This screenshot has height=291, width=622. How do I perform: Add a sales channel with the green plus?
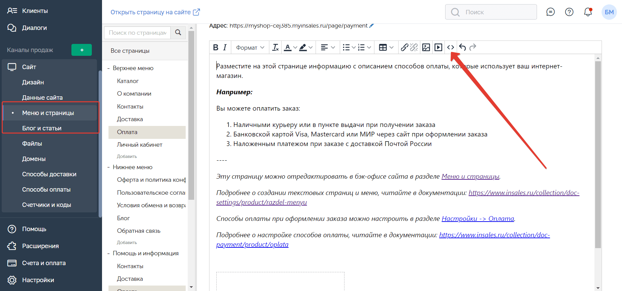coord(82,50)
